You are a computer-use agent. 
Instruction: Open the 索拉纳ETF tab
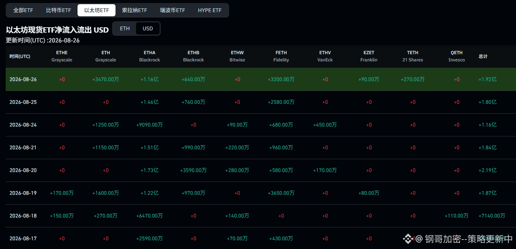coord(135,10)
